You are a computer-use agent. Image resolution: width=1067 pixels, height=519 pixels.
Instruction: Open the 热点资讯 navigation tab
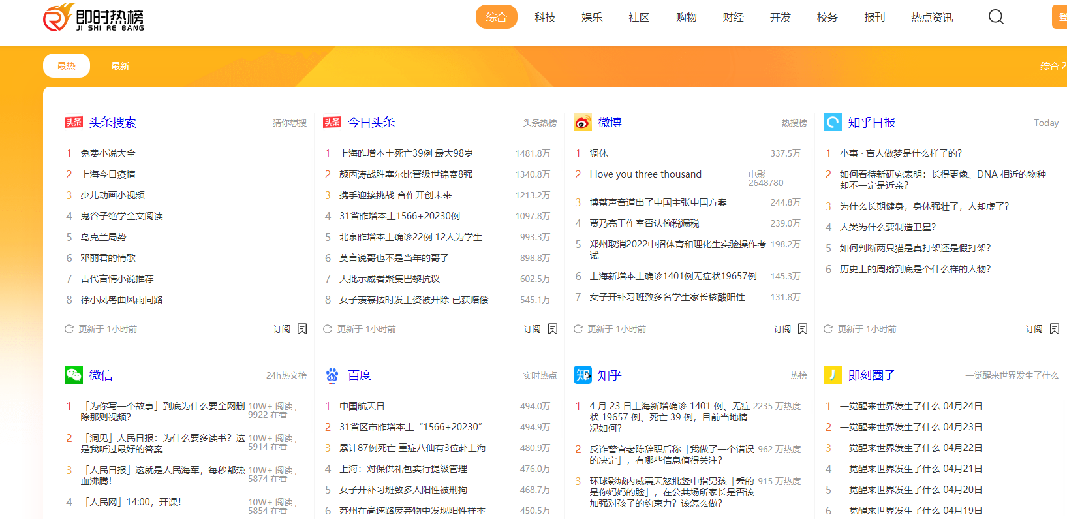(x=932, y=17)
